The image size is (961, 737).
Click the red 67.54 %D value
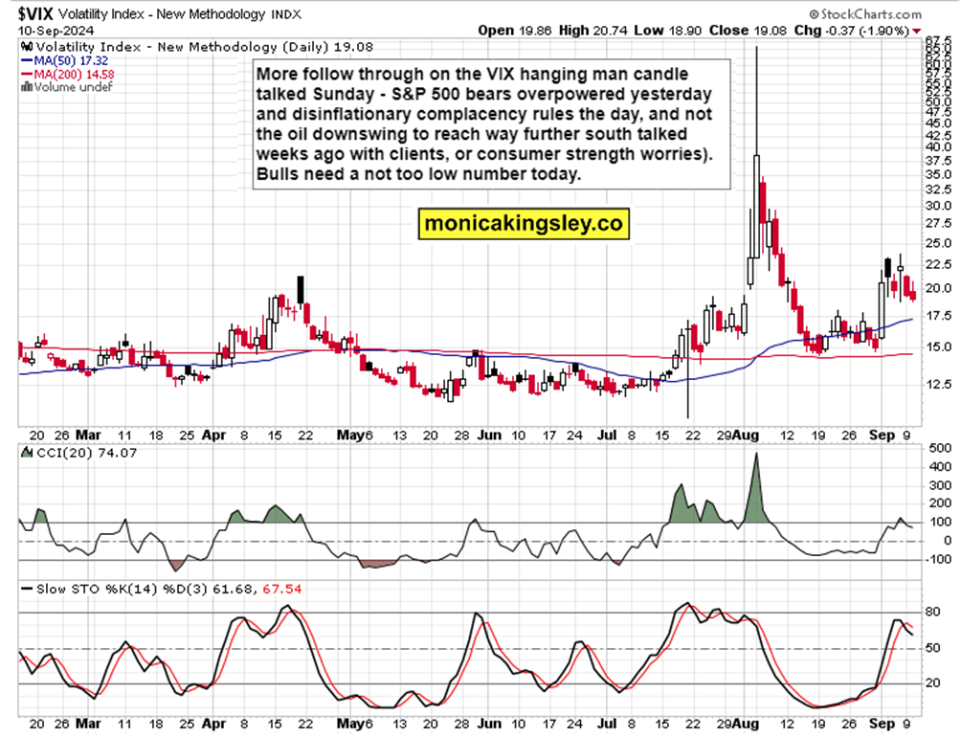(x=282, y=589)
